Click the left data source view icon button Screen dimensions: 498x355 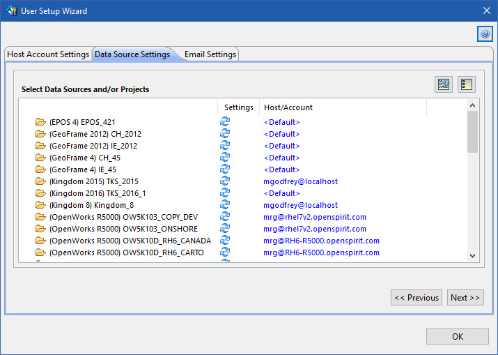click(x=444, y=84)
